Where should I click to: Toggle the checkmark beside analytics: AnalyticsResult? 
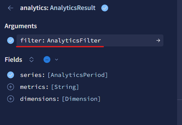pos(105,8)
